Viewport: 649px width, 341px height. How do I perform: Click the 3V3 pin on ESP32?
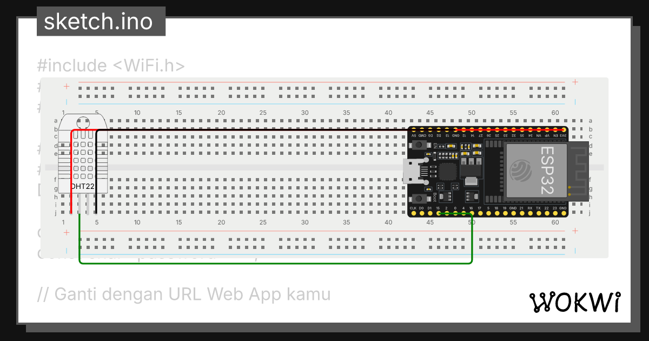click(564, 130)
